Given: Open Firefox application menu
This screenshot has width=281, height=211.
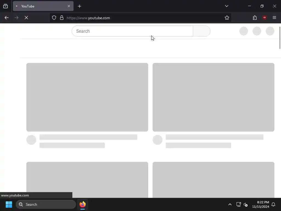Looking at the screenshot, I should tap(274, 18).
